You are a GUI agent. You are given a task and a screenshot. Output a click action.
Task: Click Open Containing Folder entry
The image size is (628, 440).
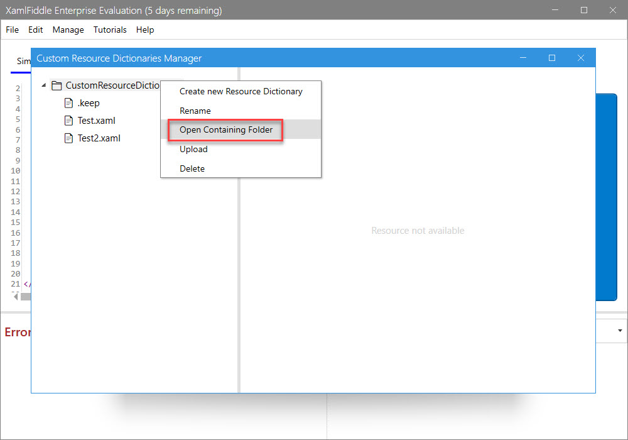click(241, 129)
